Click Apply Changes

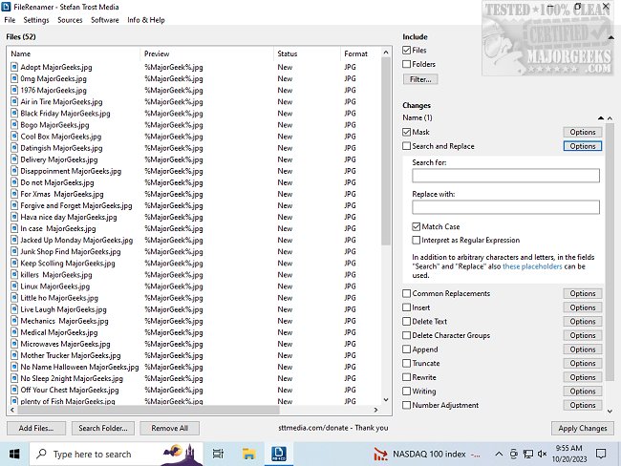pyautogui.click(x=582, y=428)
